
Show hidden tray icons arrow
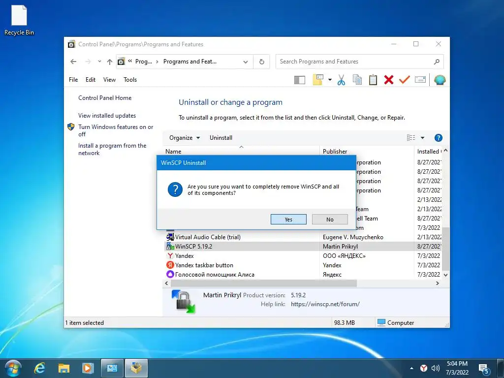[411, 368]
